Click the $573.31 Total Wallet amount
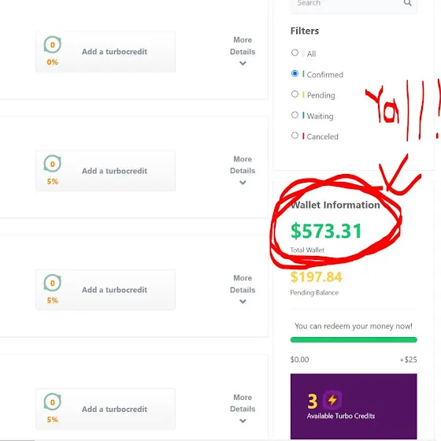This screenshot has width=441, height=441. 326,232
